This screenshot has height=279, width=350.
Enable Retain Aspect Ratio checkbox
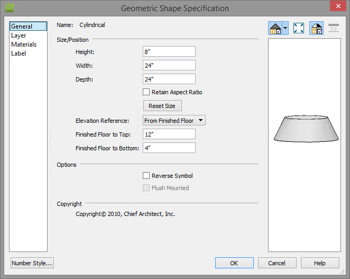(146, 92)
